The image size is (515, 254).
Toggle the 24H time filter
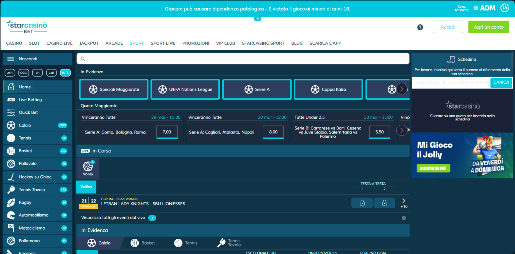10,73
